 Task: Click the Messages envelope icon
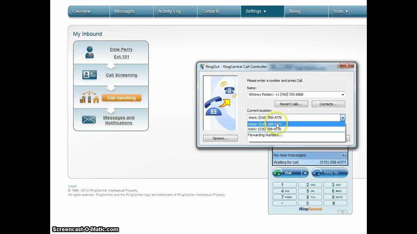[x=89, y=120]
